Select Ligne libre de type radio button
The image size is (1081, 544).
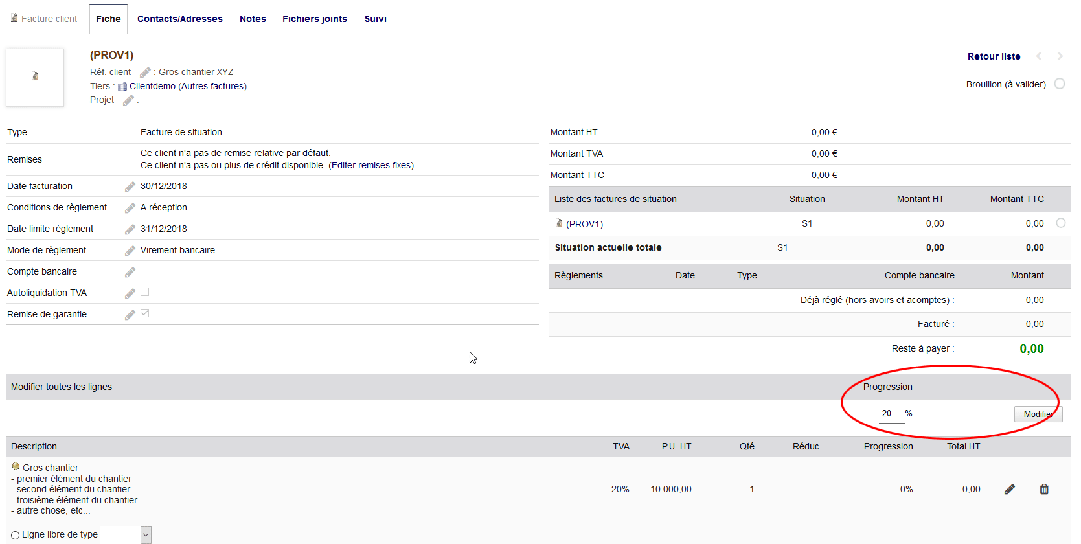click(16, 535)
